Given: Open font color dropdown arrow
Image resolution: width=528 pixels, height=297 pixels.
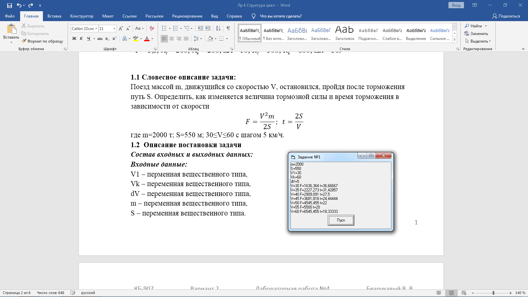Looking at the screenshot, I should coord(152,39).
